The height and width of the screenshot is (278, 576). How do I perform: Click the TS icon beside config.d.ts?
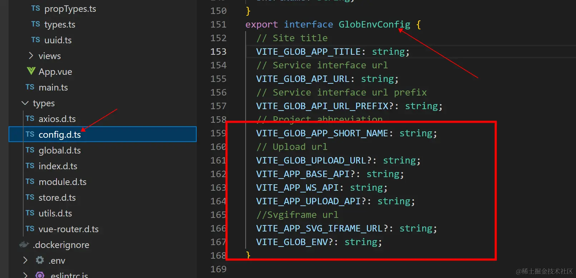click(x=30, y=135)
